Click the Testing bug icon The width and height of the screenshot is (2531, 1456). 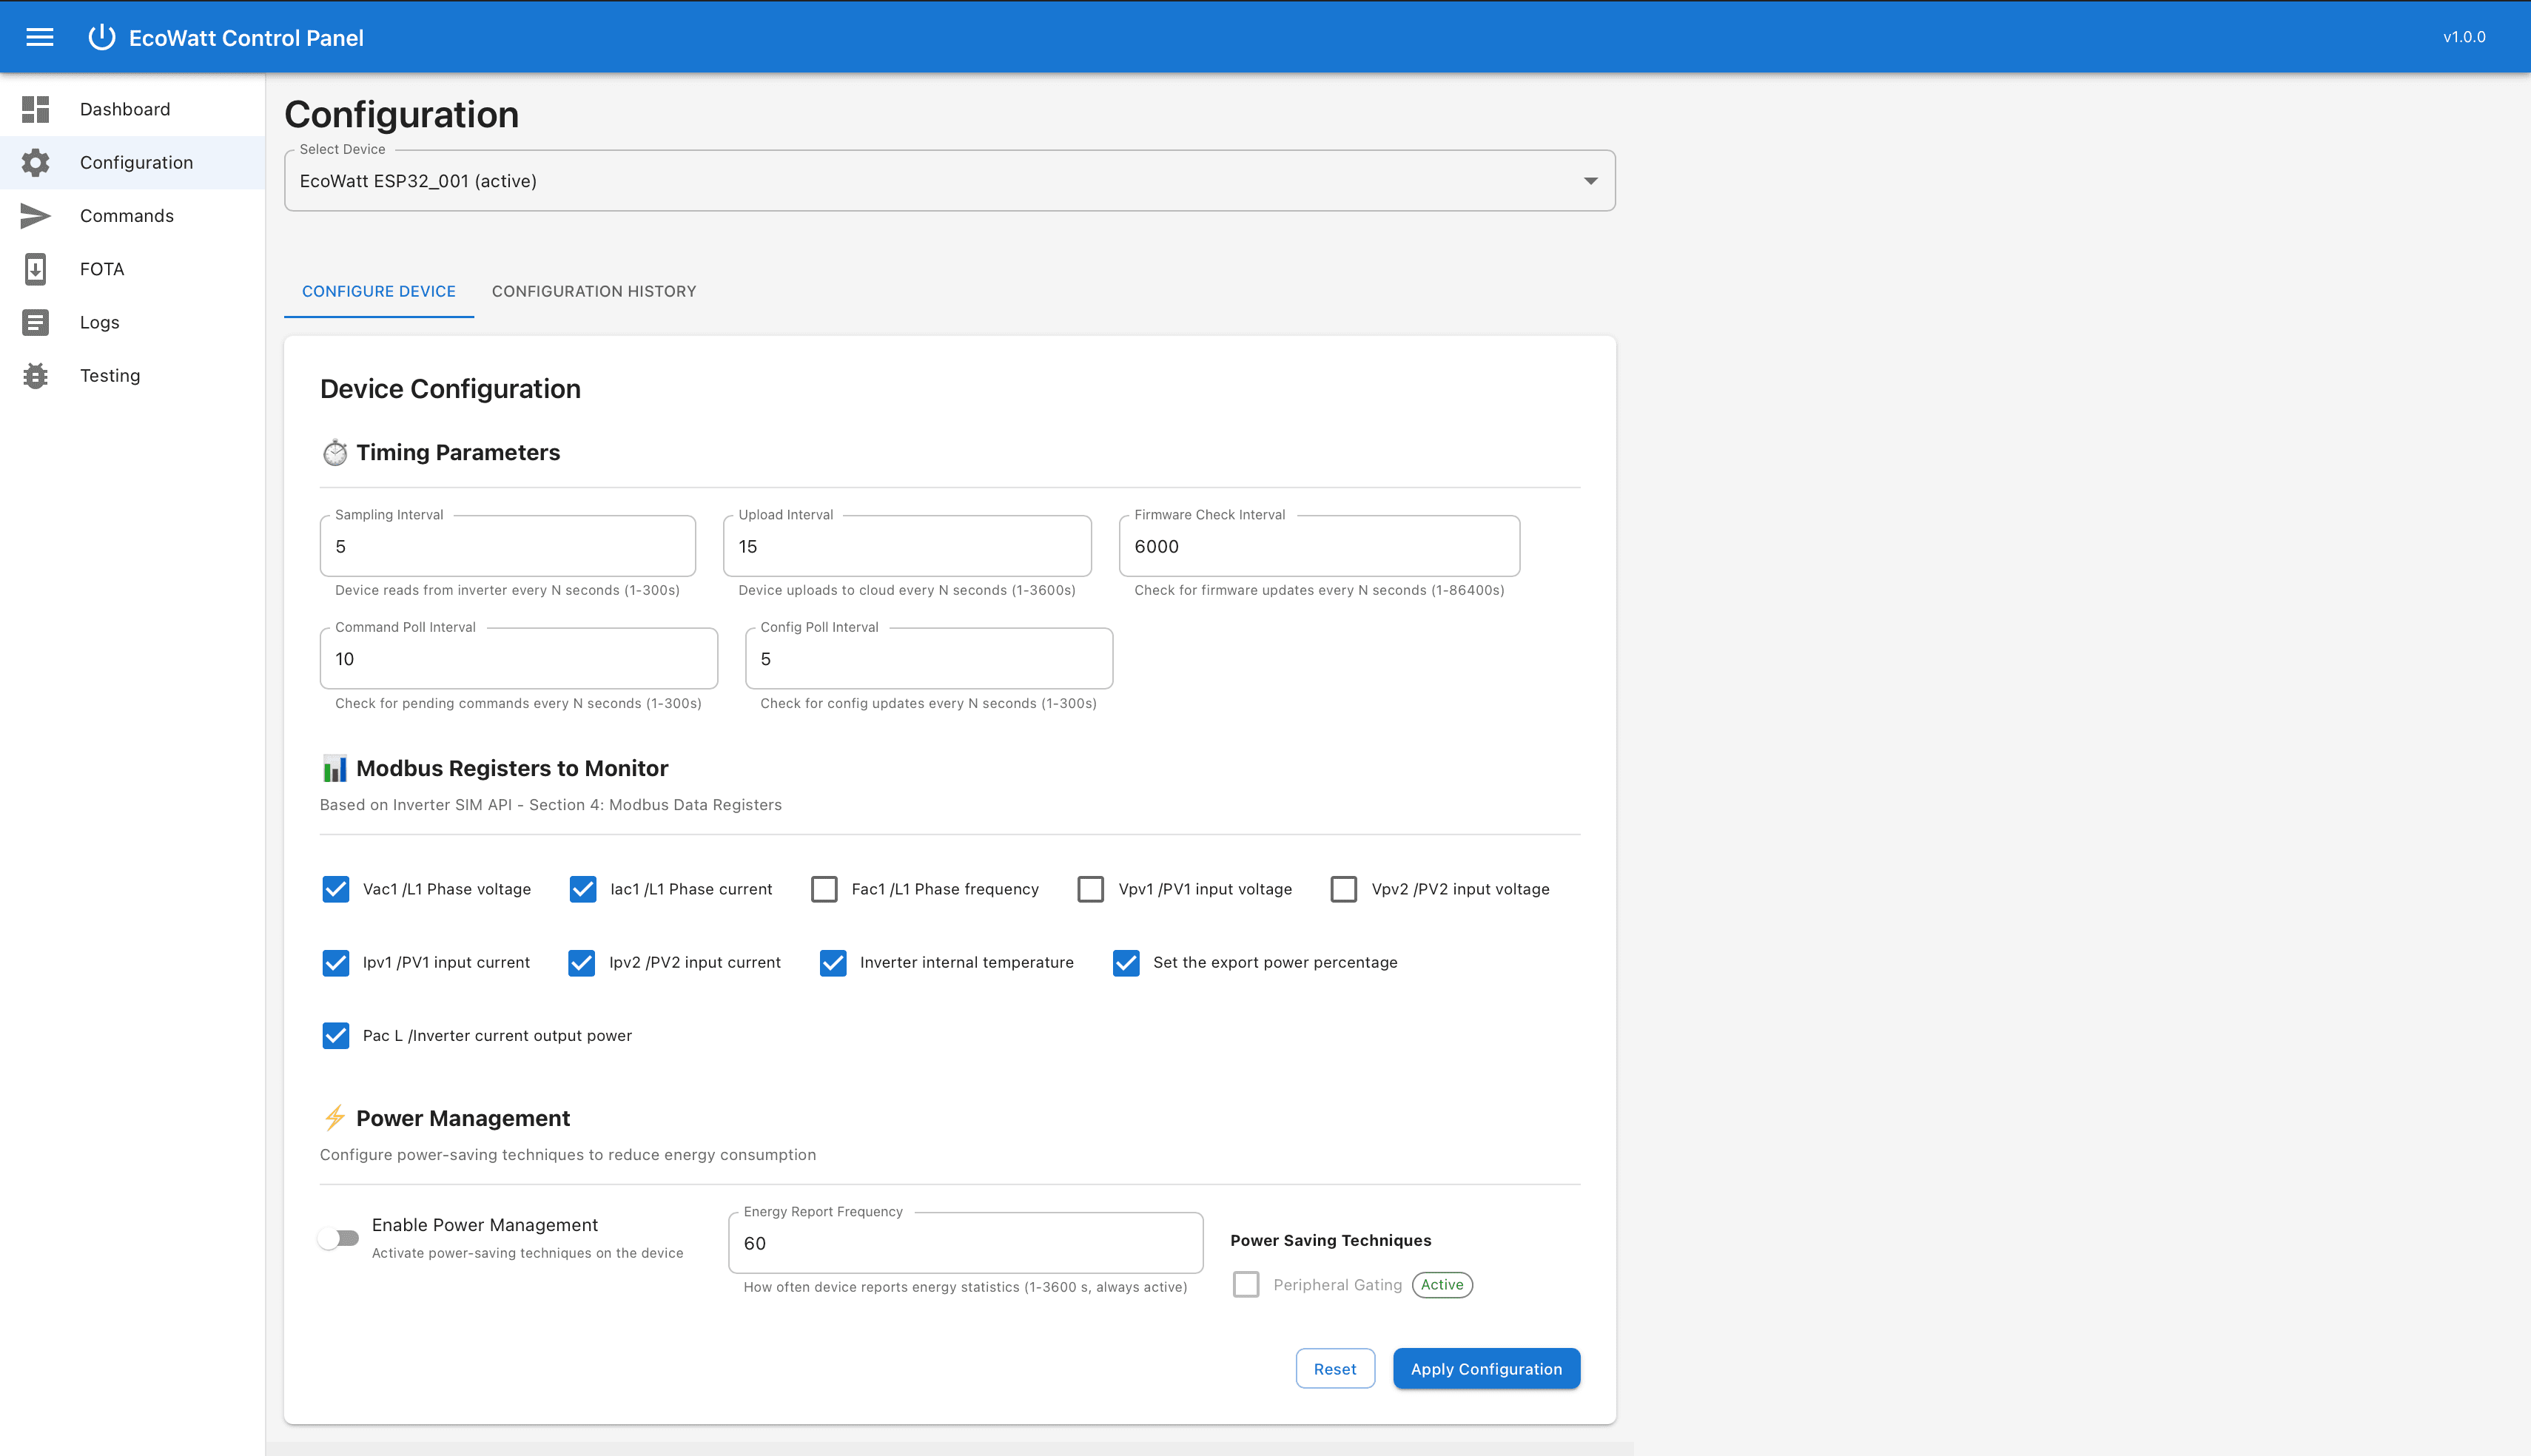point(35,375)
